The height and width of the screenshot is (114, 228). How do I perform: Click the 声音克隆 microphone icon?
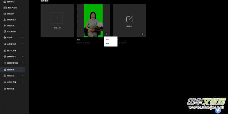click(x=5, y=26)
